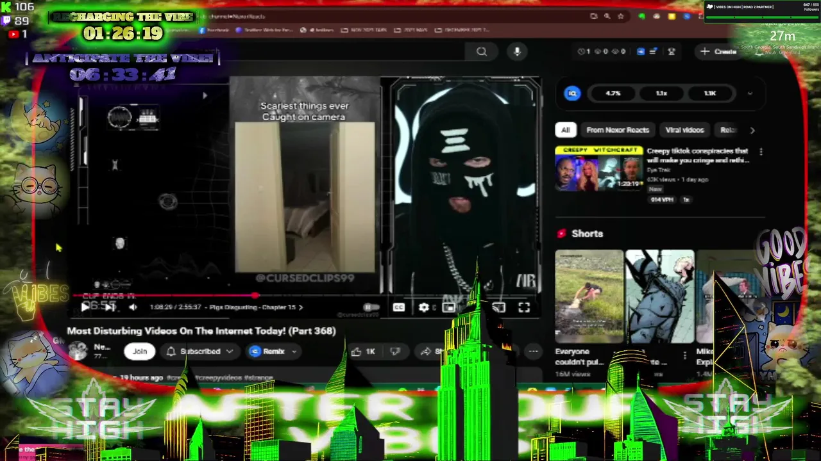Dislike the video thumbs down
The height and width of the screenshot is (461, 821).
click(x=395, y=351)
